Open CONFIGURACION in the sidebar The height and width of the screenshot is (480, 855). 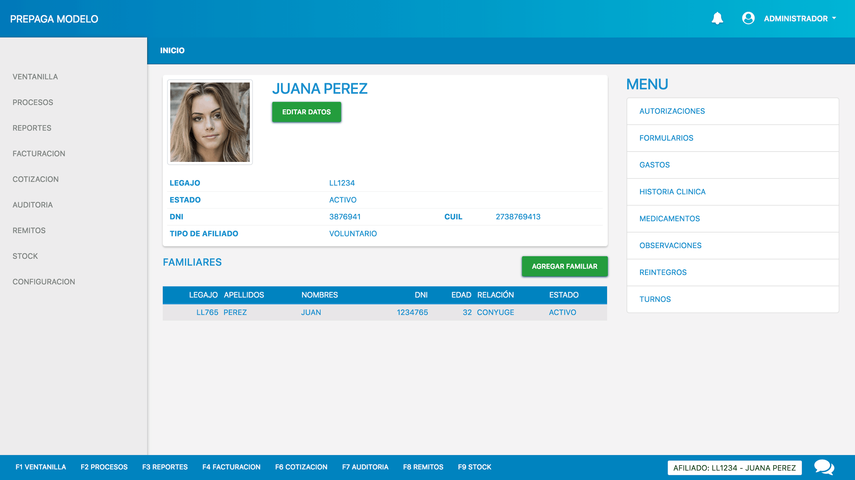44,282
